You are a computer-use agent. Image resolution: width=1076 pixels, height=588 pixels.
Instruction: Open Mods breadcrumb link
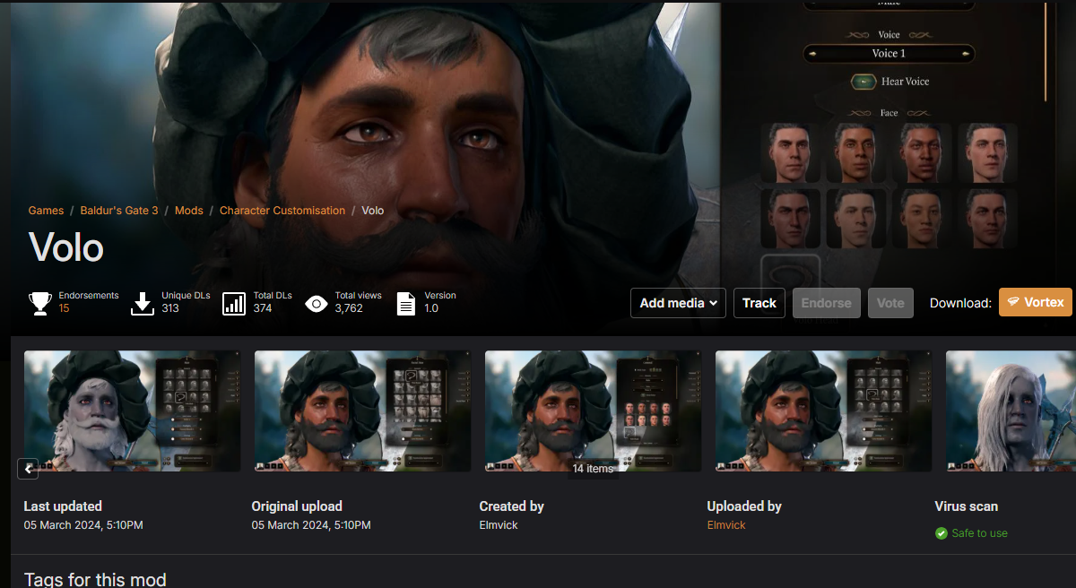click(x=189, y=211)
